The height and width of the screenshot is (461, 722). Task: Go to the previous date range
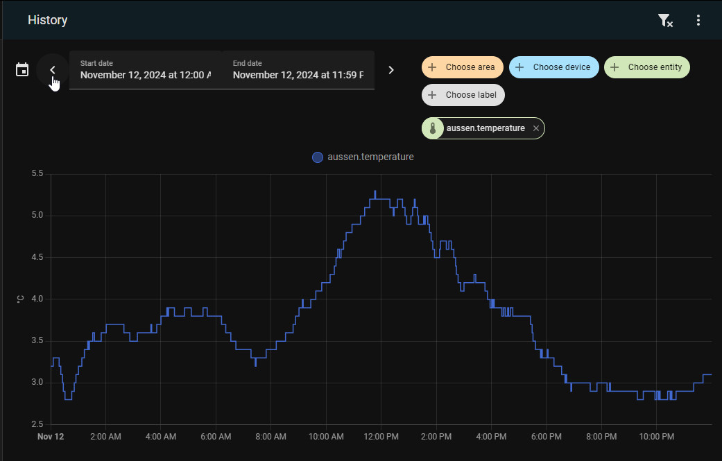click(53, 70)
